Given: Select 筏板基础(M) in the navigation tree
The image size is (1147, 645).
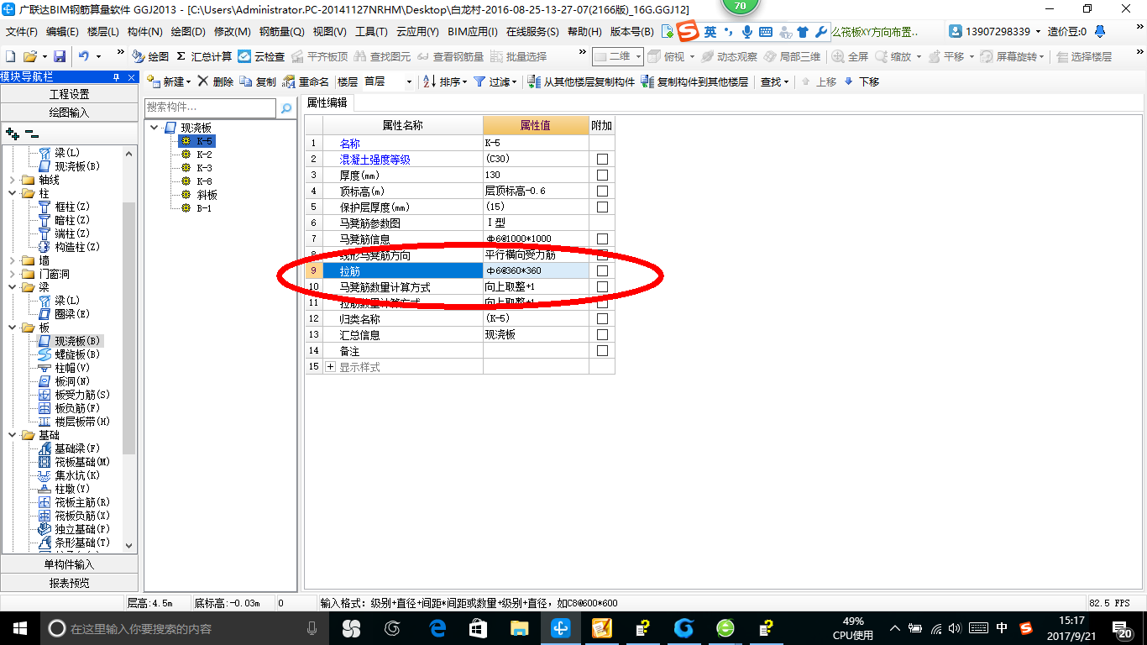Looking at the screenshot, I should pos(82,462).
